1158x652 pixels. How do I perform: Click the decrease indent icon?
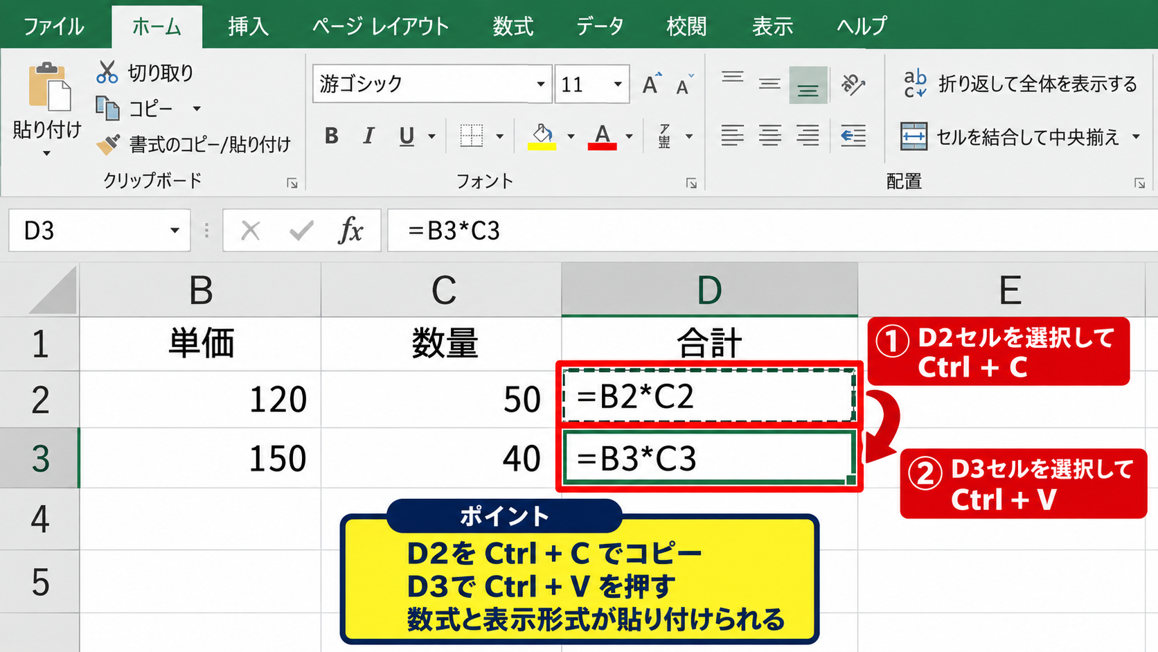(x=853, y=136)
